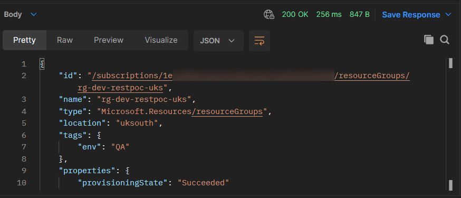461x198 pixels.
Task: Click the "Succeeded" value
Action: (x=203, y=183)
